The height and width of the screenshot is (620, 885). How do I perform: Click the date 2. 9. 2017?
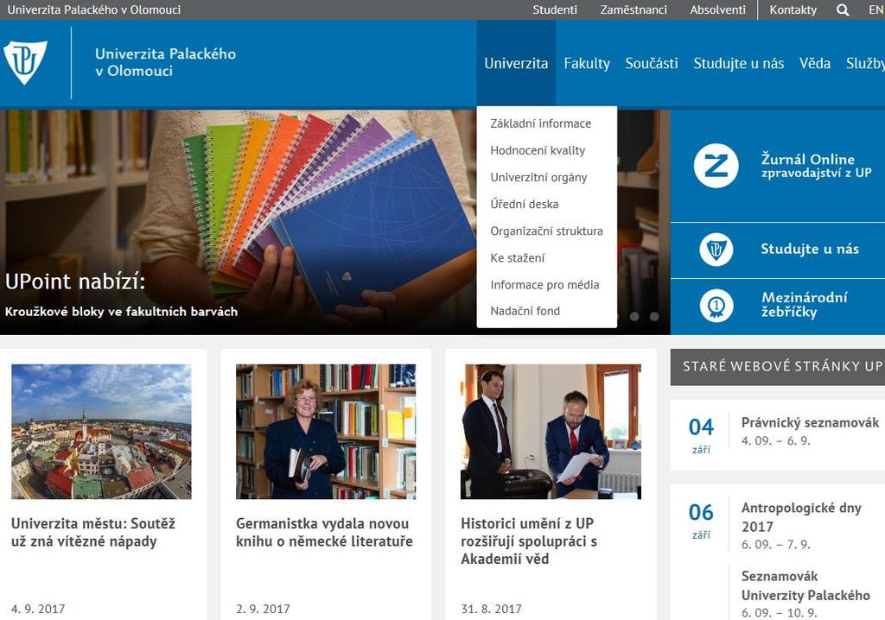[263, 609]
